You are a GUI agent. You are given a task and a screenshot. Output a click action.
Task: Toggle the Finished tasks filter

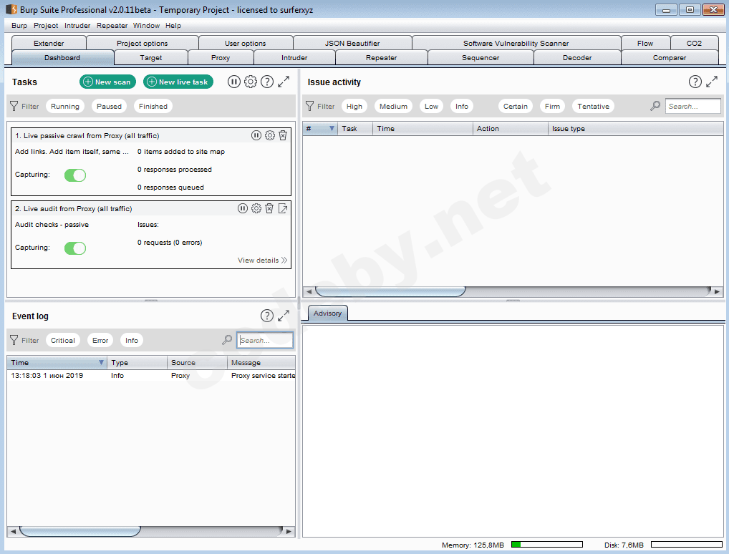pyautogui.click(x=153, y=106)
